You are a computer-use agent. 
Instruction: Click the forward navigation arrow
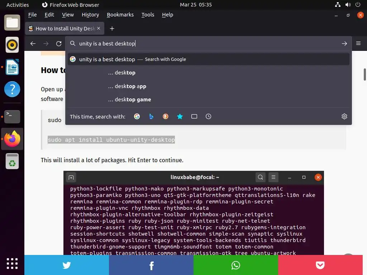46,43
